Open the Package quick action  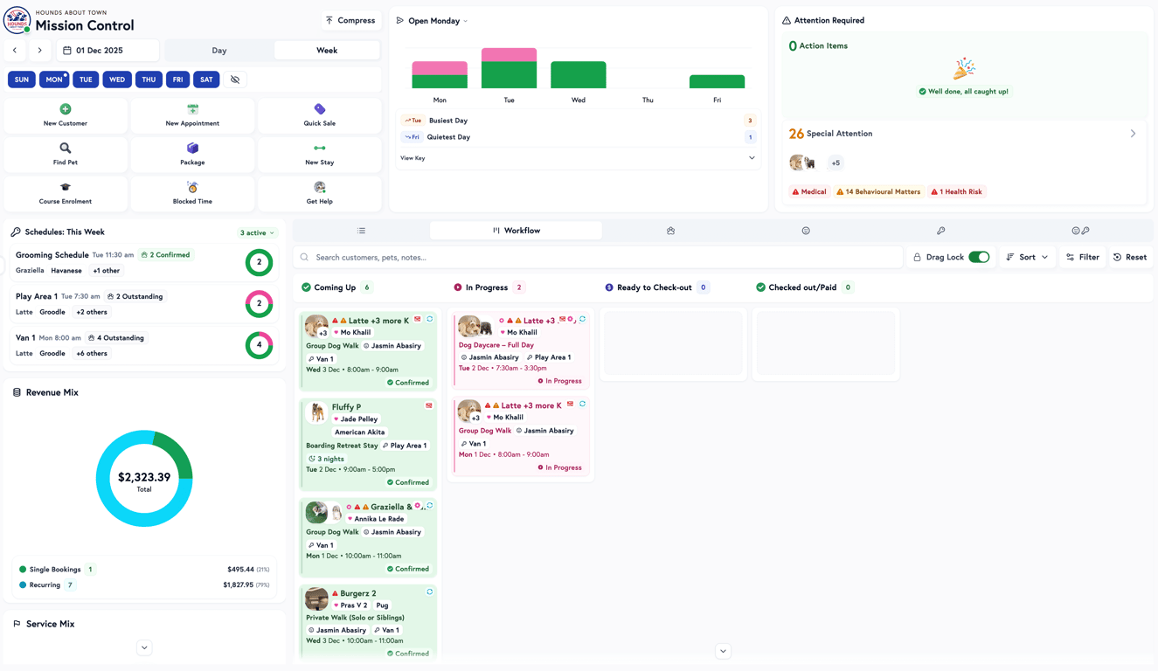click(192, 155)
